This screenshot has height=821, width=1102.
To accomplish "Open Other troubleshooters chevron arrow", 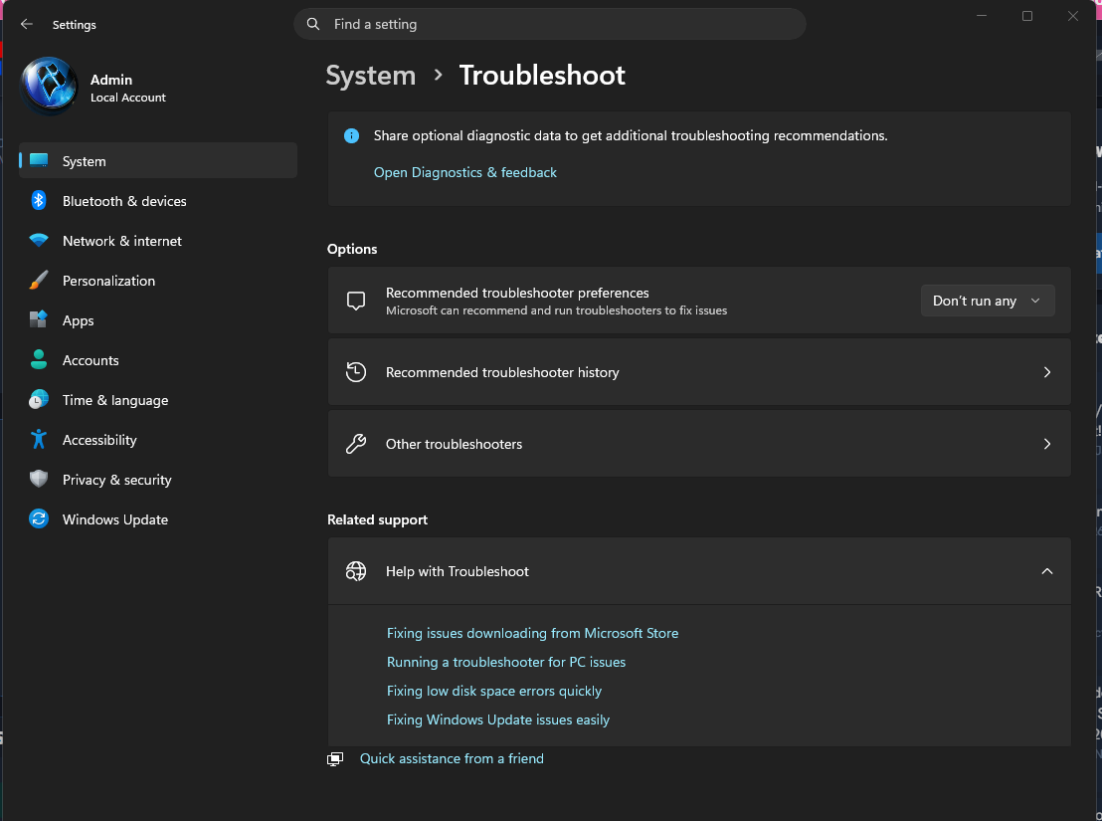I will pyautogui.click(x=1047, y=444).
